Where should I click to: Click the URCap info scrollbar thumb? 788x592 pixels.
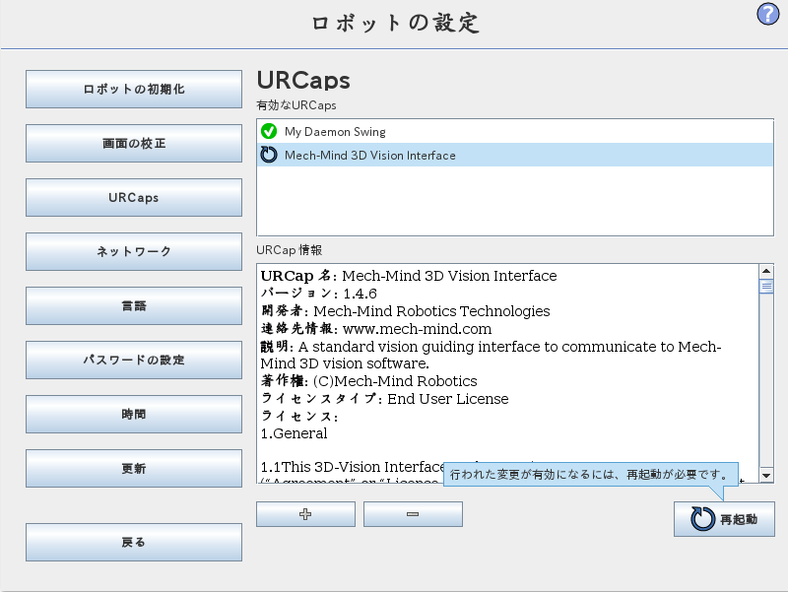click(766, 287)
